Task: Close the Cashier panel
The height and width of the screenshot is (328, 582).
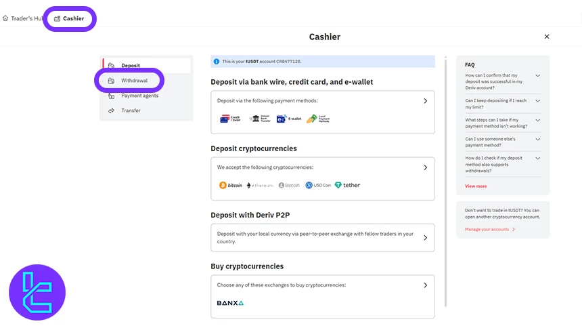Action: pos(547,37)
